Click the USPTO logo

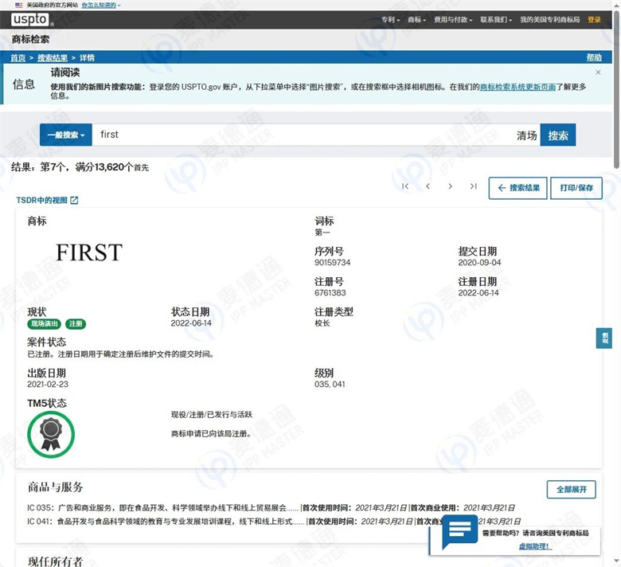(30, 19)
